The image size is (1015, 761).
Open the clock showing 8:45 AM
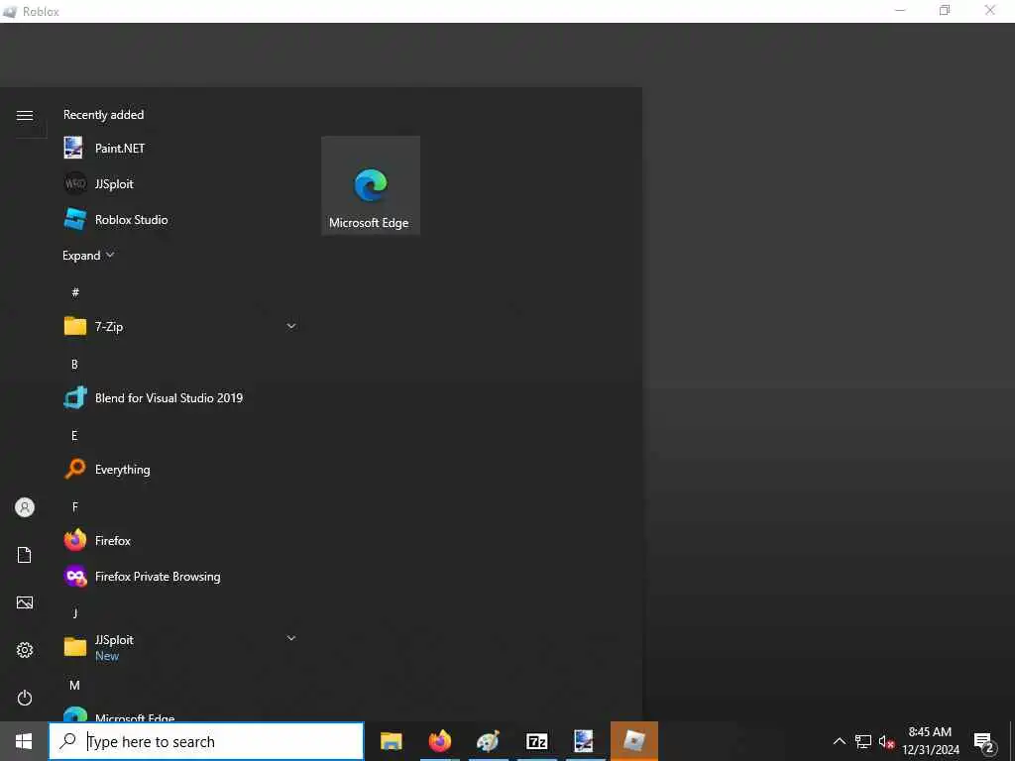tap(930, 741)
